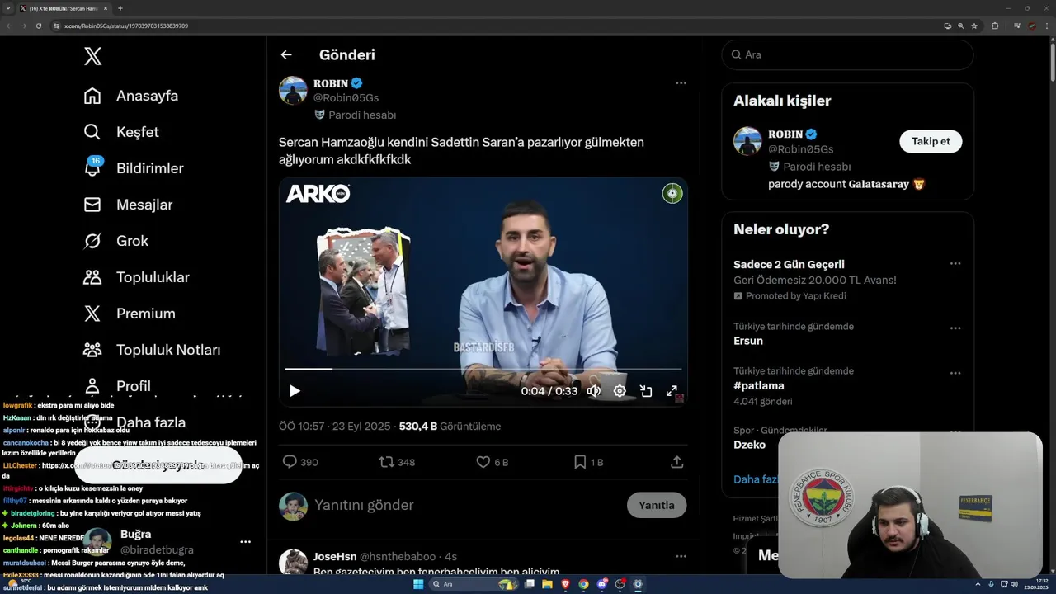Open the browser three-dot menu
Image resolution: width=1056 pixels, height=594 pixels.
click(1047, 26)
